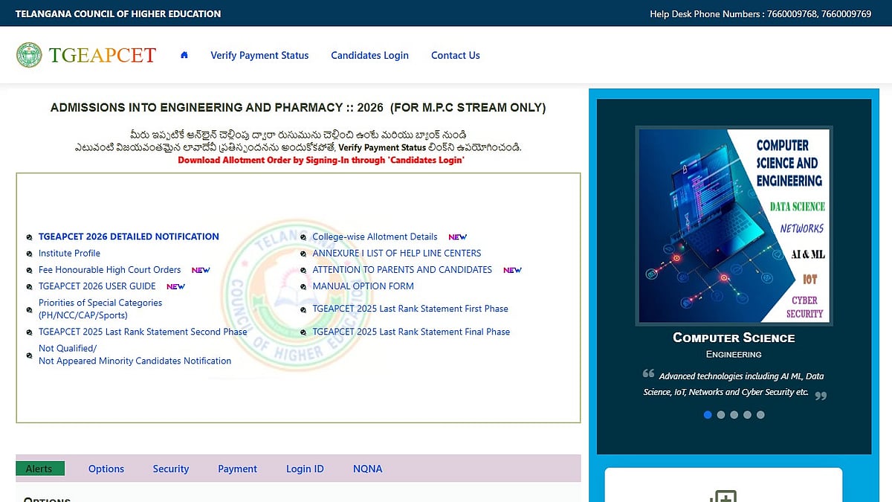Image resolution: width=892 pixels, height=502 pixels.
Task: Click the home icon in navigation
Action: tap(184, 55)
